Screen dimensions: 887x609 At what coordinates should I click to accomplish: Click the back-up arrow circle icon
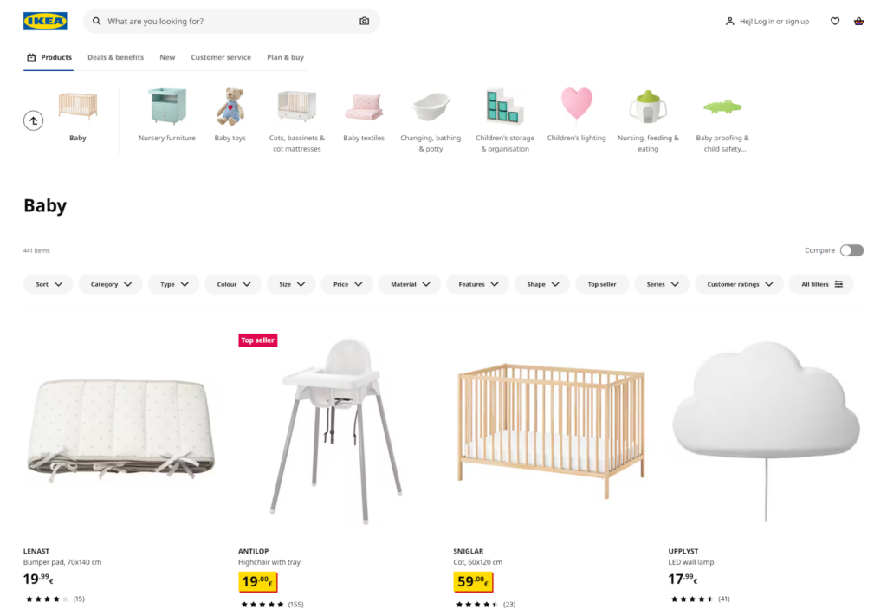click(x=34, y=120)
